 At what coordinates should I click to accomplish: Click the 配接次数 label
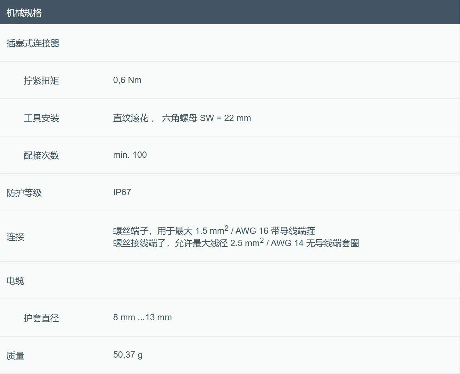(41, 155)
